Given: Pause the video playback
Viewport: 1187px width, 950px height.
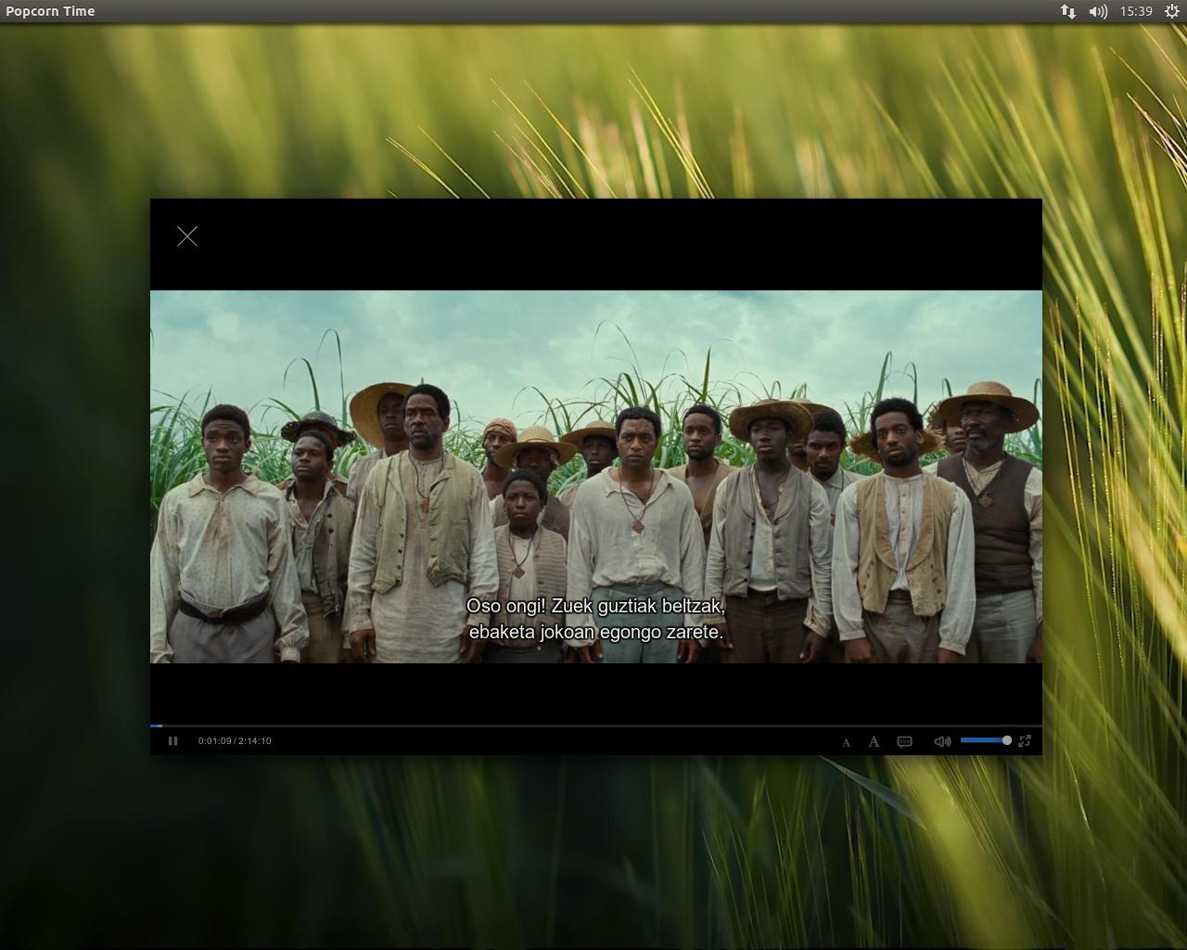Looking at the screenshot, I should (172, 740).
